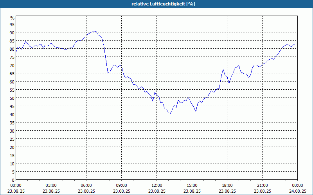Click the title 'relative Luftfeuchtigkeit [%]'

click(163, 4)
